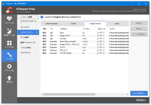Select the Gmail app row
This screenshot has width=151, height=105.
pyautogui.click(x=85, y=33)
